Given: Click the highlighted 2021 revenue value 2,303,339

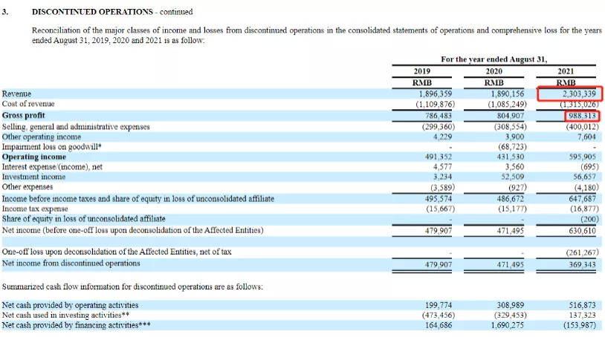Looking at the screenshot, I should [x=579, y=94].
